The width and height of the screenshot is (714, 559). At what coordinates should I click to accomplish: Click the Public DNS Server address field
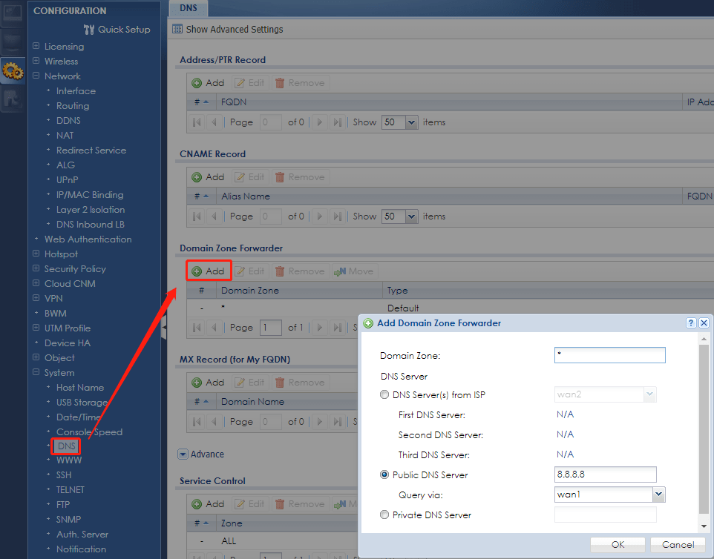coord(605,474)
